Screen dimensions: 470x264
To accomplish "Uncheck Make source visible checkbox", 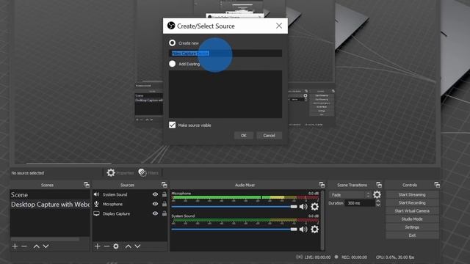I will 172,125.
